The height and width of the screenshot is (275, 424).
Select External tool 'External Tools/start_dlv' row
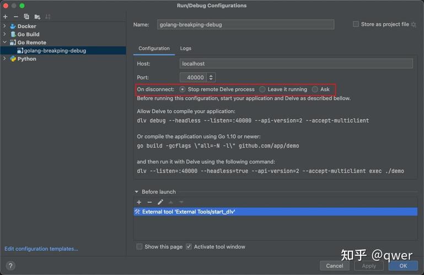point(275,212)
